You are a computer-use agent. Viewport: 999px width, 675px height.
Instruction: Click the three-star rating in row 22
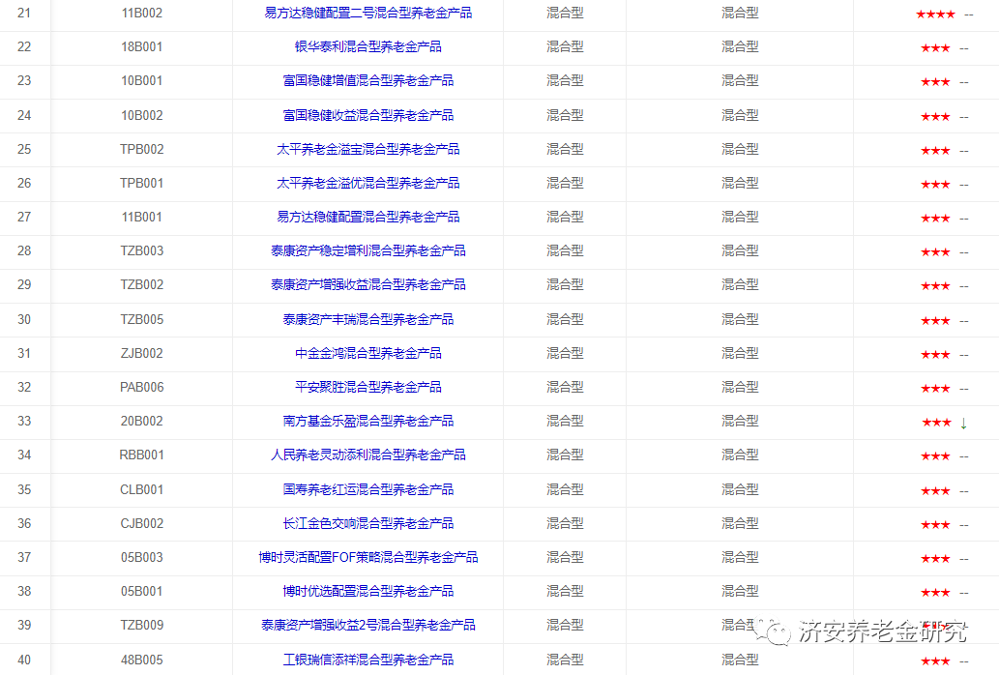coord(935,47)
